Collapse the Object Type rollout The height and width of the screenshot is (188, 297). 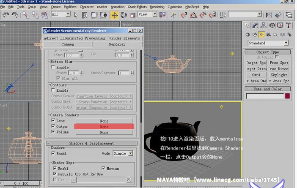[x=268, y=52]
